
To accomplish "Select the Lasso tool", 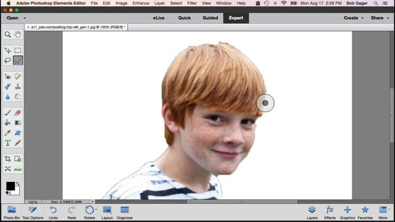I will click(7, 60).
